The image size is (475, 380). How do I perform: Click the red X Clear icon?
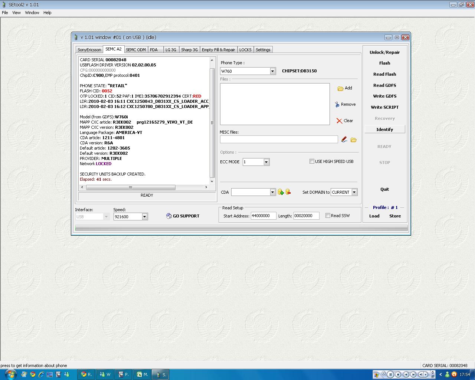[x=339, y=121]
